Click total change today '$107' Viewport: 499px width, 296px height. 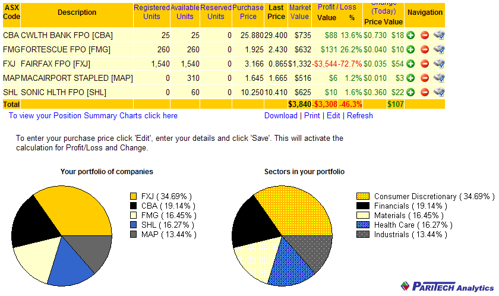(x=396, y=104)
